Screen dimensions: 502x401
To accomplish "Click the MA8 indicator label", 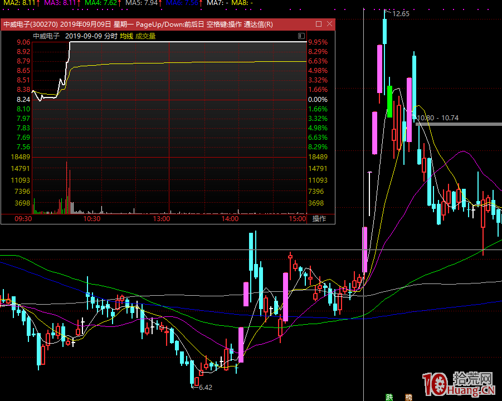I will pos(242,3).
